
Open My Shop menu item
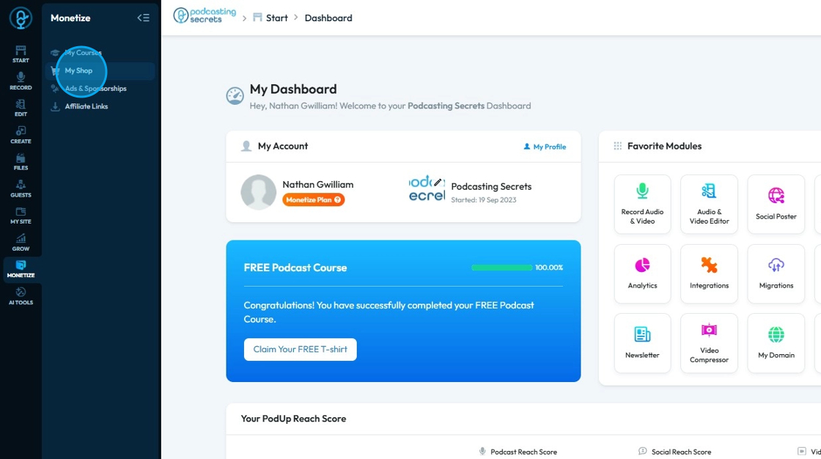(100, 70)
